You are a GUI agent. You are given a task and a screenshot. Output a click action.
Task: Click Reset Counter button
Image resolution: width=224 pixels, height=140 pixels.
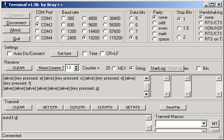pos(50,68)
